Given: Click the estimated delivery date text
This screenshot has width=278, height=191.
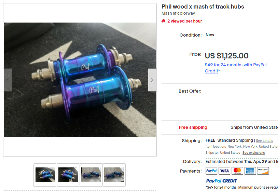Looking at the screenshot, I should [x=242, y=162].
